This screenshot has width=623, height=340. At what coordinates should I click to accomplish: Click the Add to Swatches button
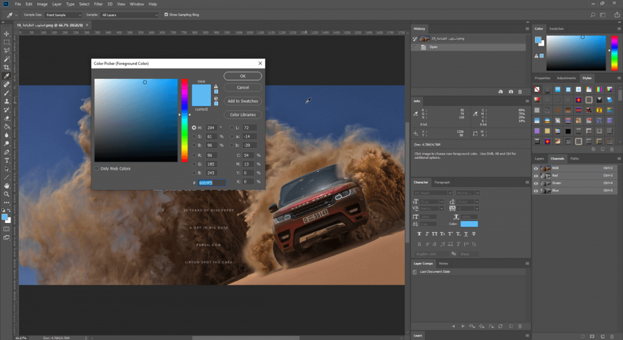tap(243, 101)
